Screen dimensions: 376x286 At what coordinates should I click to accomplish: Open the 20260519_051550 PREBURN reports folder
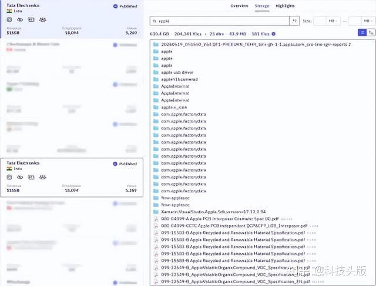pos(256,45)
